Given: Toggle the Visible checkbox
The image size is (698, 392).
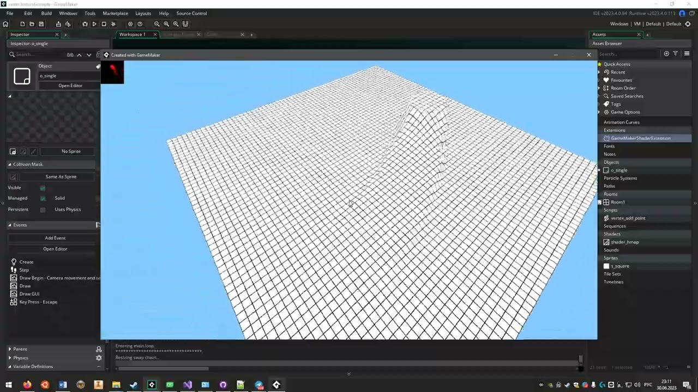Looking at the screenshot, I should click(x=43, y=188).
